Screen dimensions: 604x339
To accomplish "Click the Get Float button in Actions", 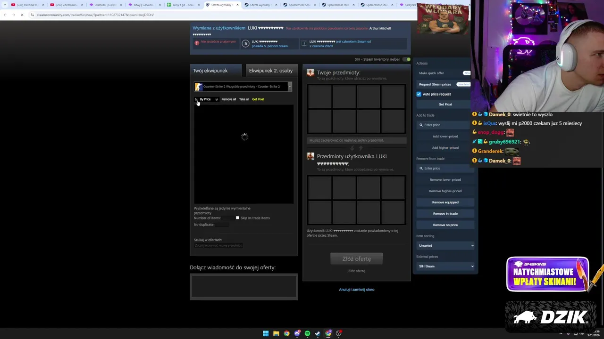I will 445,105.
